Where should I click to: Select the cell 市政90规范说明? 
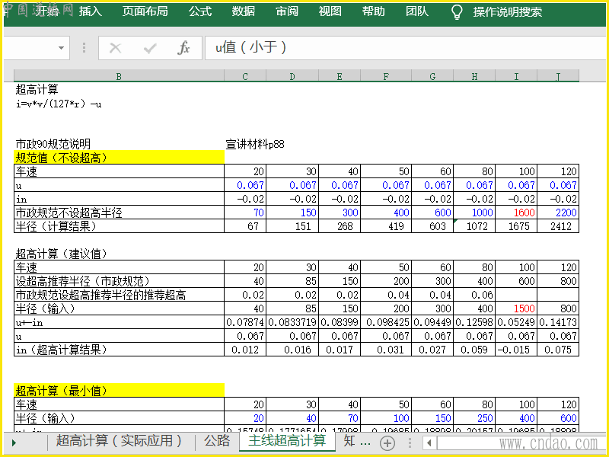(x=53, y=144)
